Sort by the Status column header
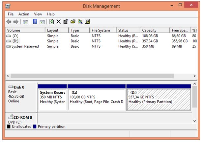202x142 pixels. (x=128, y=30)
